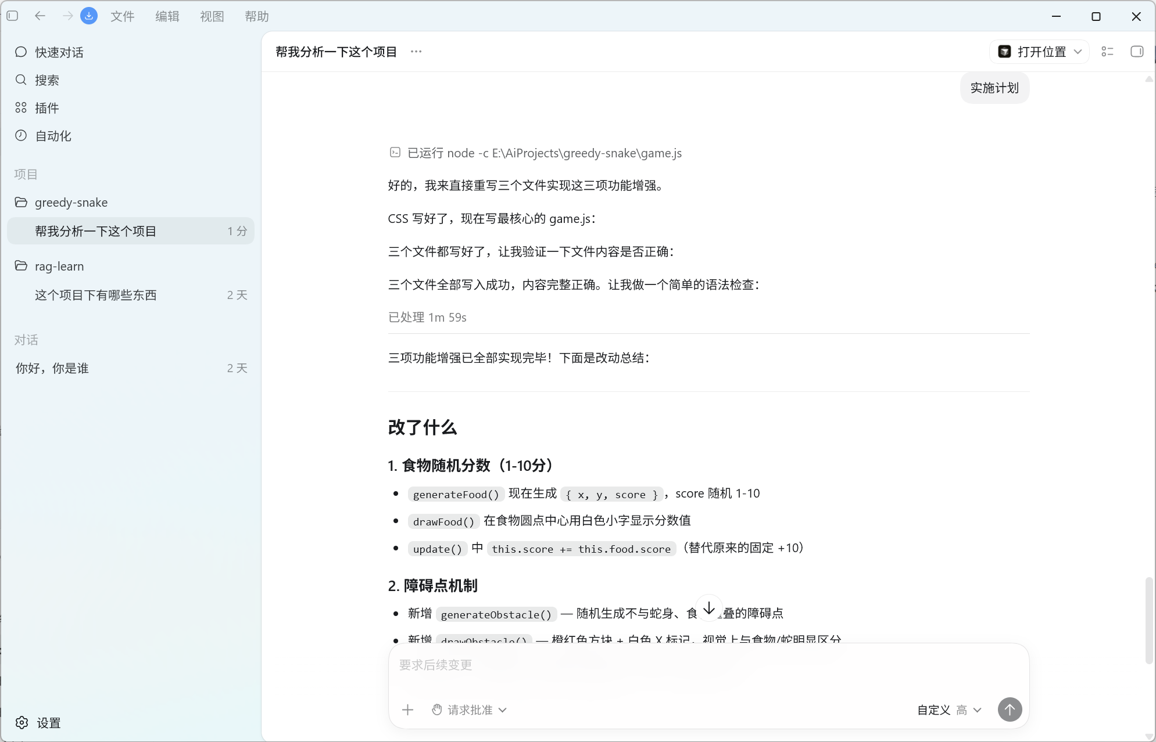Go back with the left arrow
This screenshot has width=1156, height=742.
coord(40,16)
